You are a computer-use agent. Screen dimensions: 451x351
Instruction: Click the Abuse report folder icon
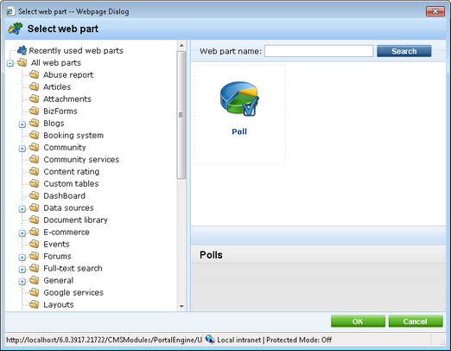click(x=34, y=74)
